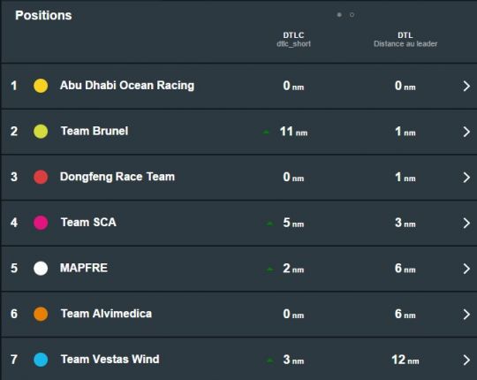The image size is (477, 380).
Task: Expand Team Brunel row arrow
Action: 466,132
